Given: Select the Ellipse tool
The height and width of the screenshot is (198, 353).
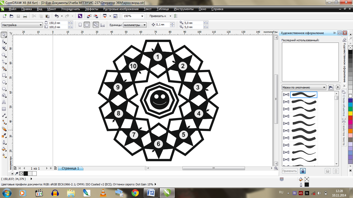Looking at the screenshot, I should click(4, 82).
